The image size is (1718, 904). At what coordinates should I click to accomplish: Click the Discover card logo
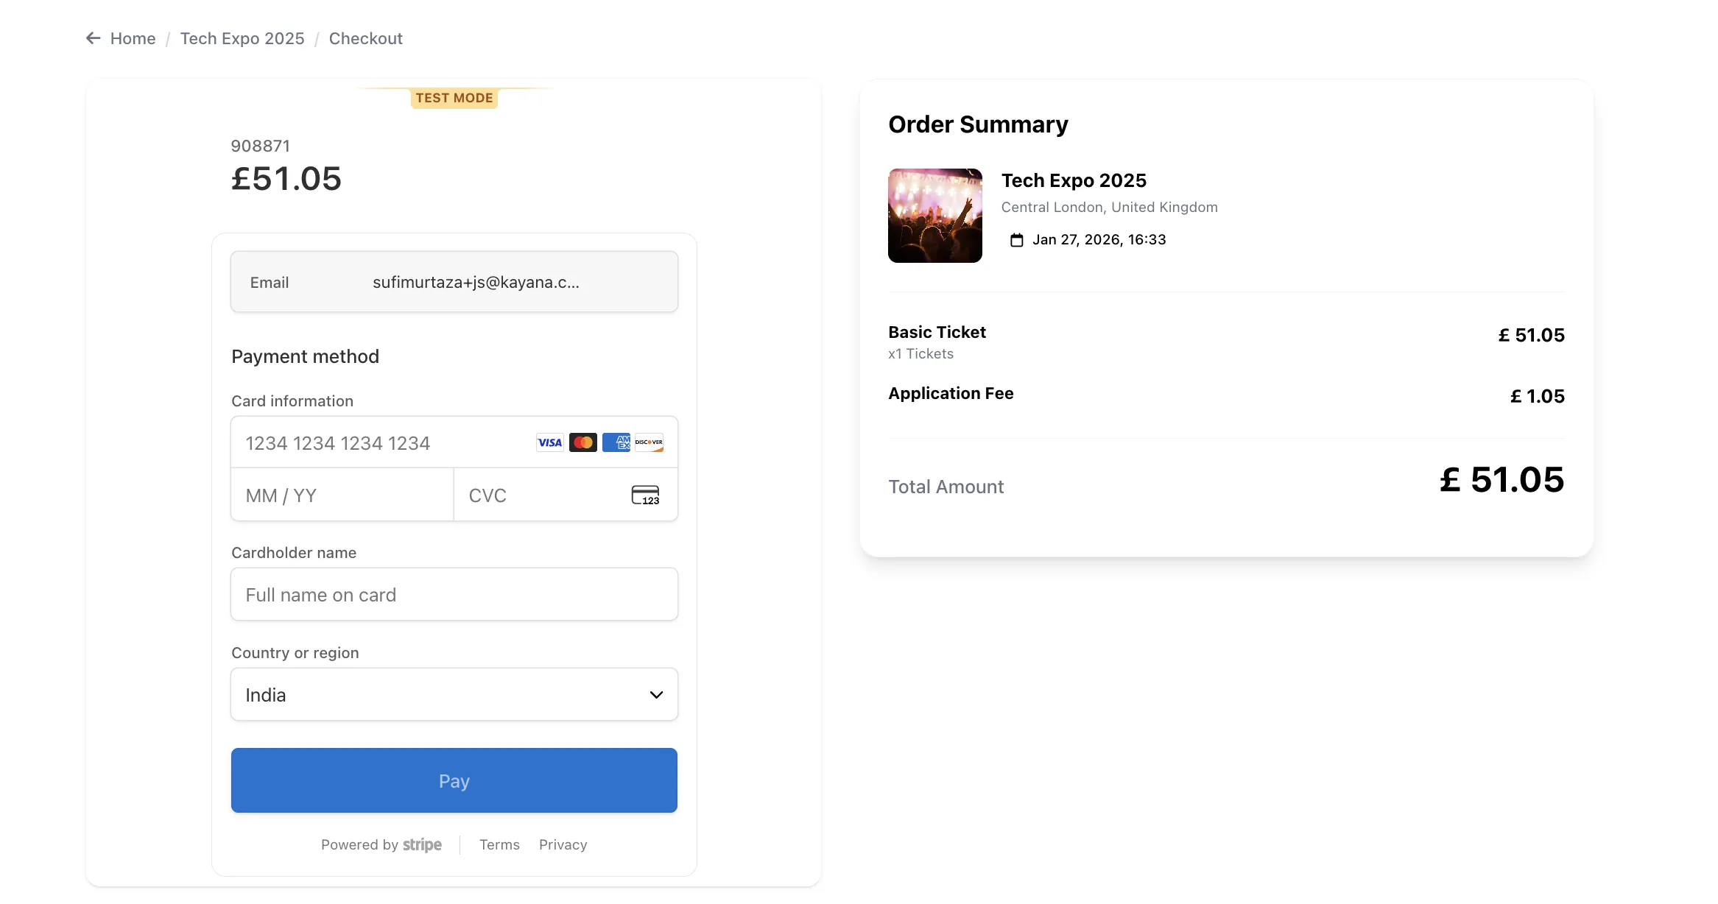pos(649,442)
